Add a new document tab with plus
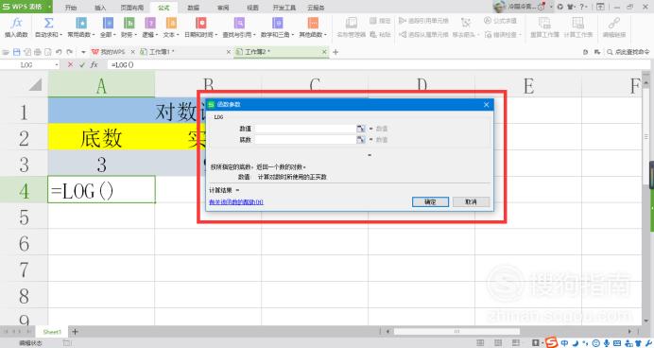Image resolution: width=654 pixels, height=348 pixels. click(x=336, y=52)
